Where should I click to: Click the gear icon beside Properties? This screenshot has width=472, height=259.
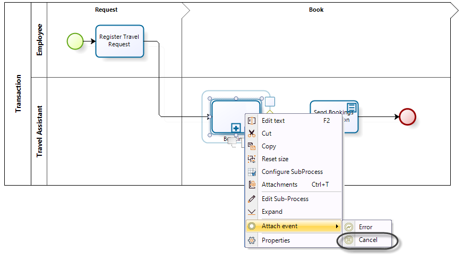pos(252,240)
